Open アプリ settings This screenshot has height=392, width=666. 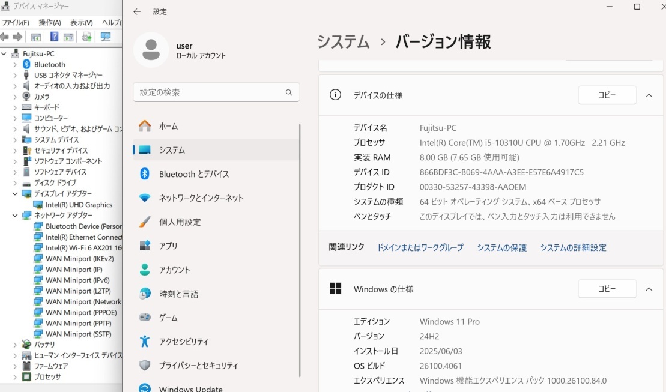point(170,246)
